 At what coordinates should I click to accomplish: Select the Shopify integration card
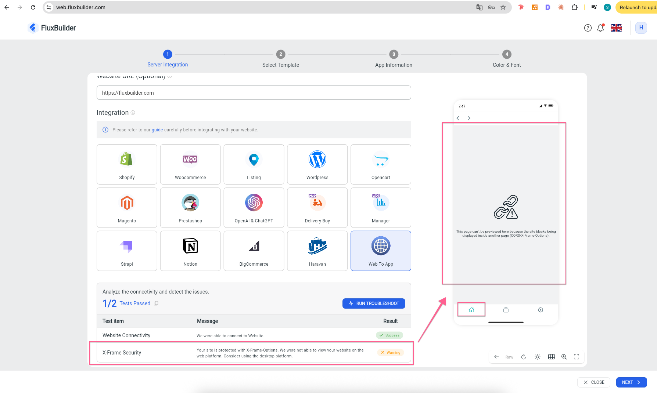coord(127,164)
